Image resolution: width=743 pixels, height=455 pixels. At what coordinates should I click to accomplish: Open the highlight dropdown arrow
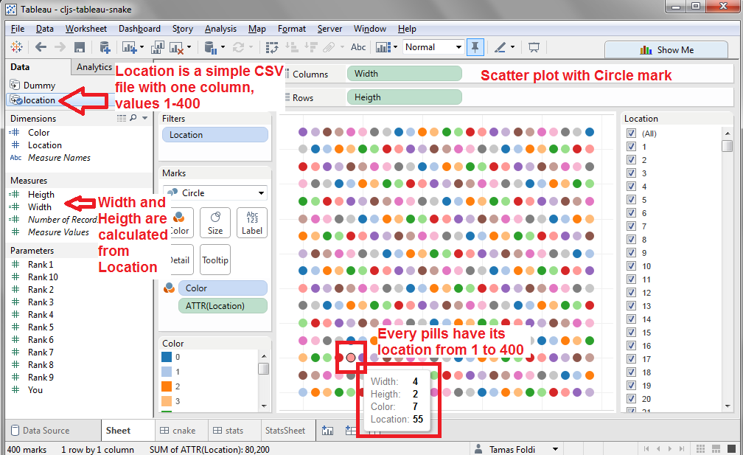512,47
